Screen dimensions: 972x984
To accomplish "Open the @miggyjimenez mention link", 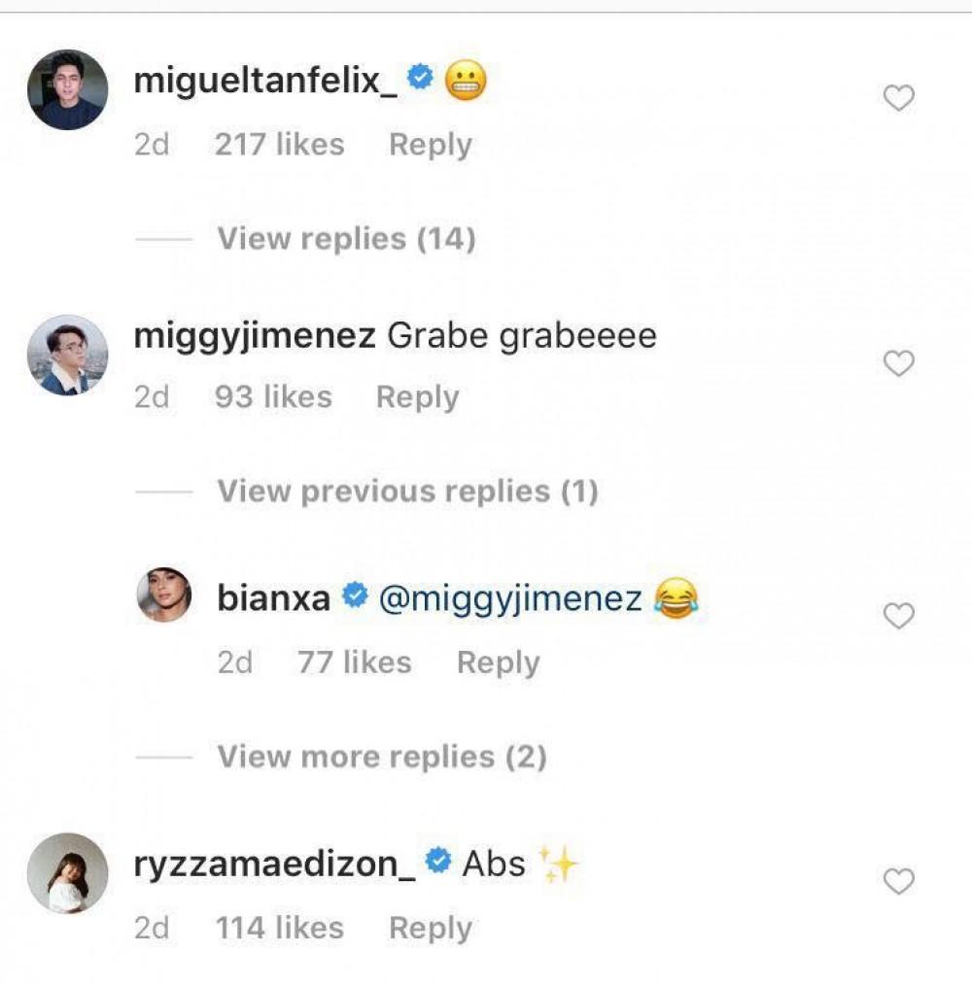I will click(509, 598).
